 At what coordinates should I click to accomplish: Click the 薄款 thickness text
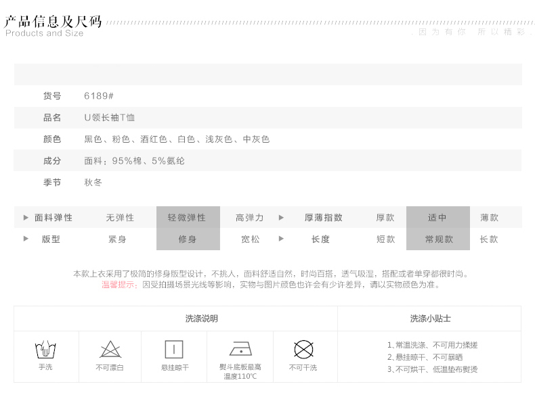[x=489, y=217]
